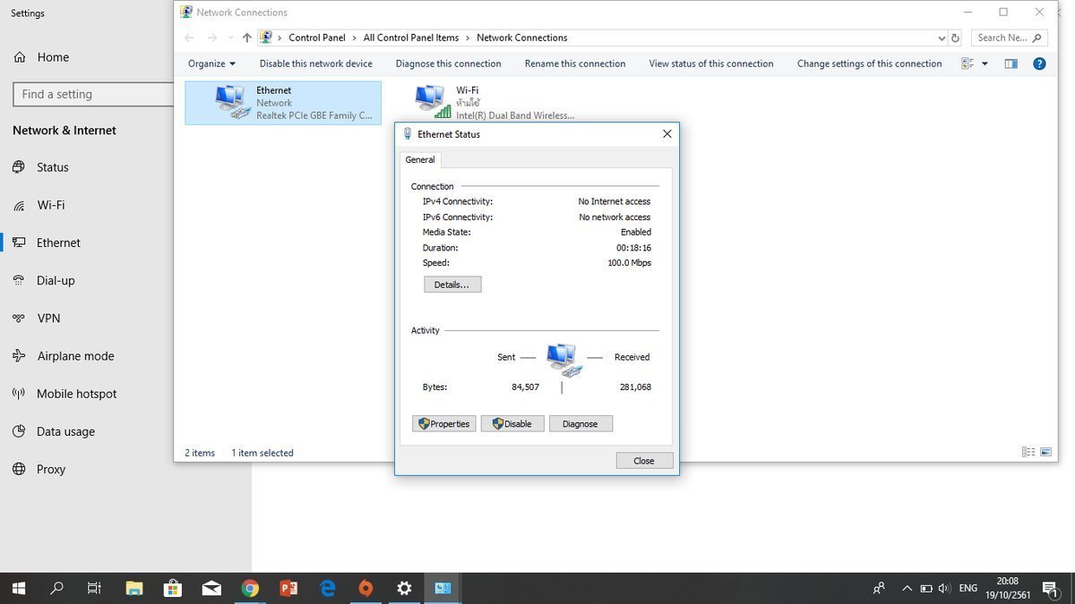This screenshot has width=1075, height=604.
Task: Click the Find a setting search box
Action: click(93, 94)
